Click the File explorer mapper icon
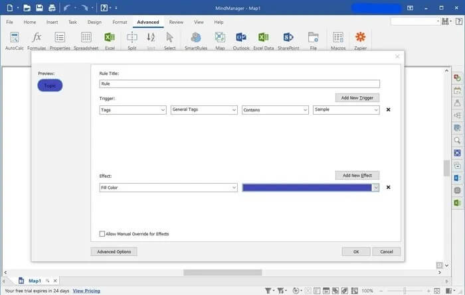 pos(313,41)
